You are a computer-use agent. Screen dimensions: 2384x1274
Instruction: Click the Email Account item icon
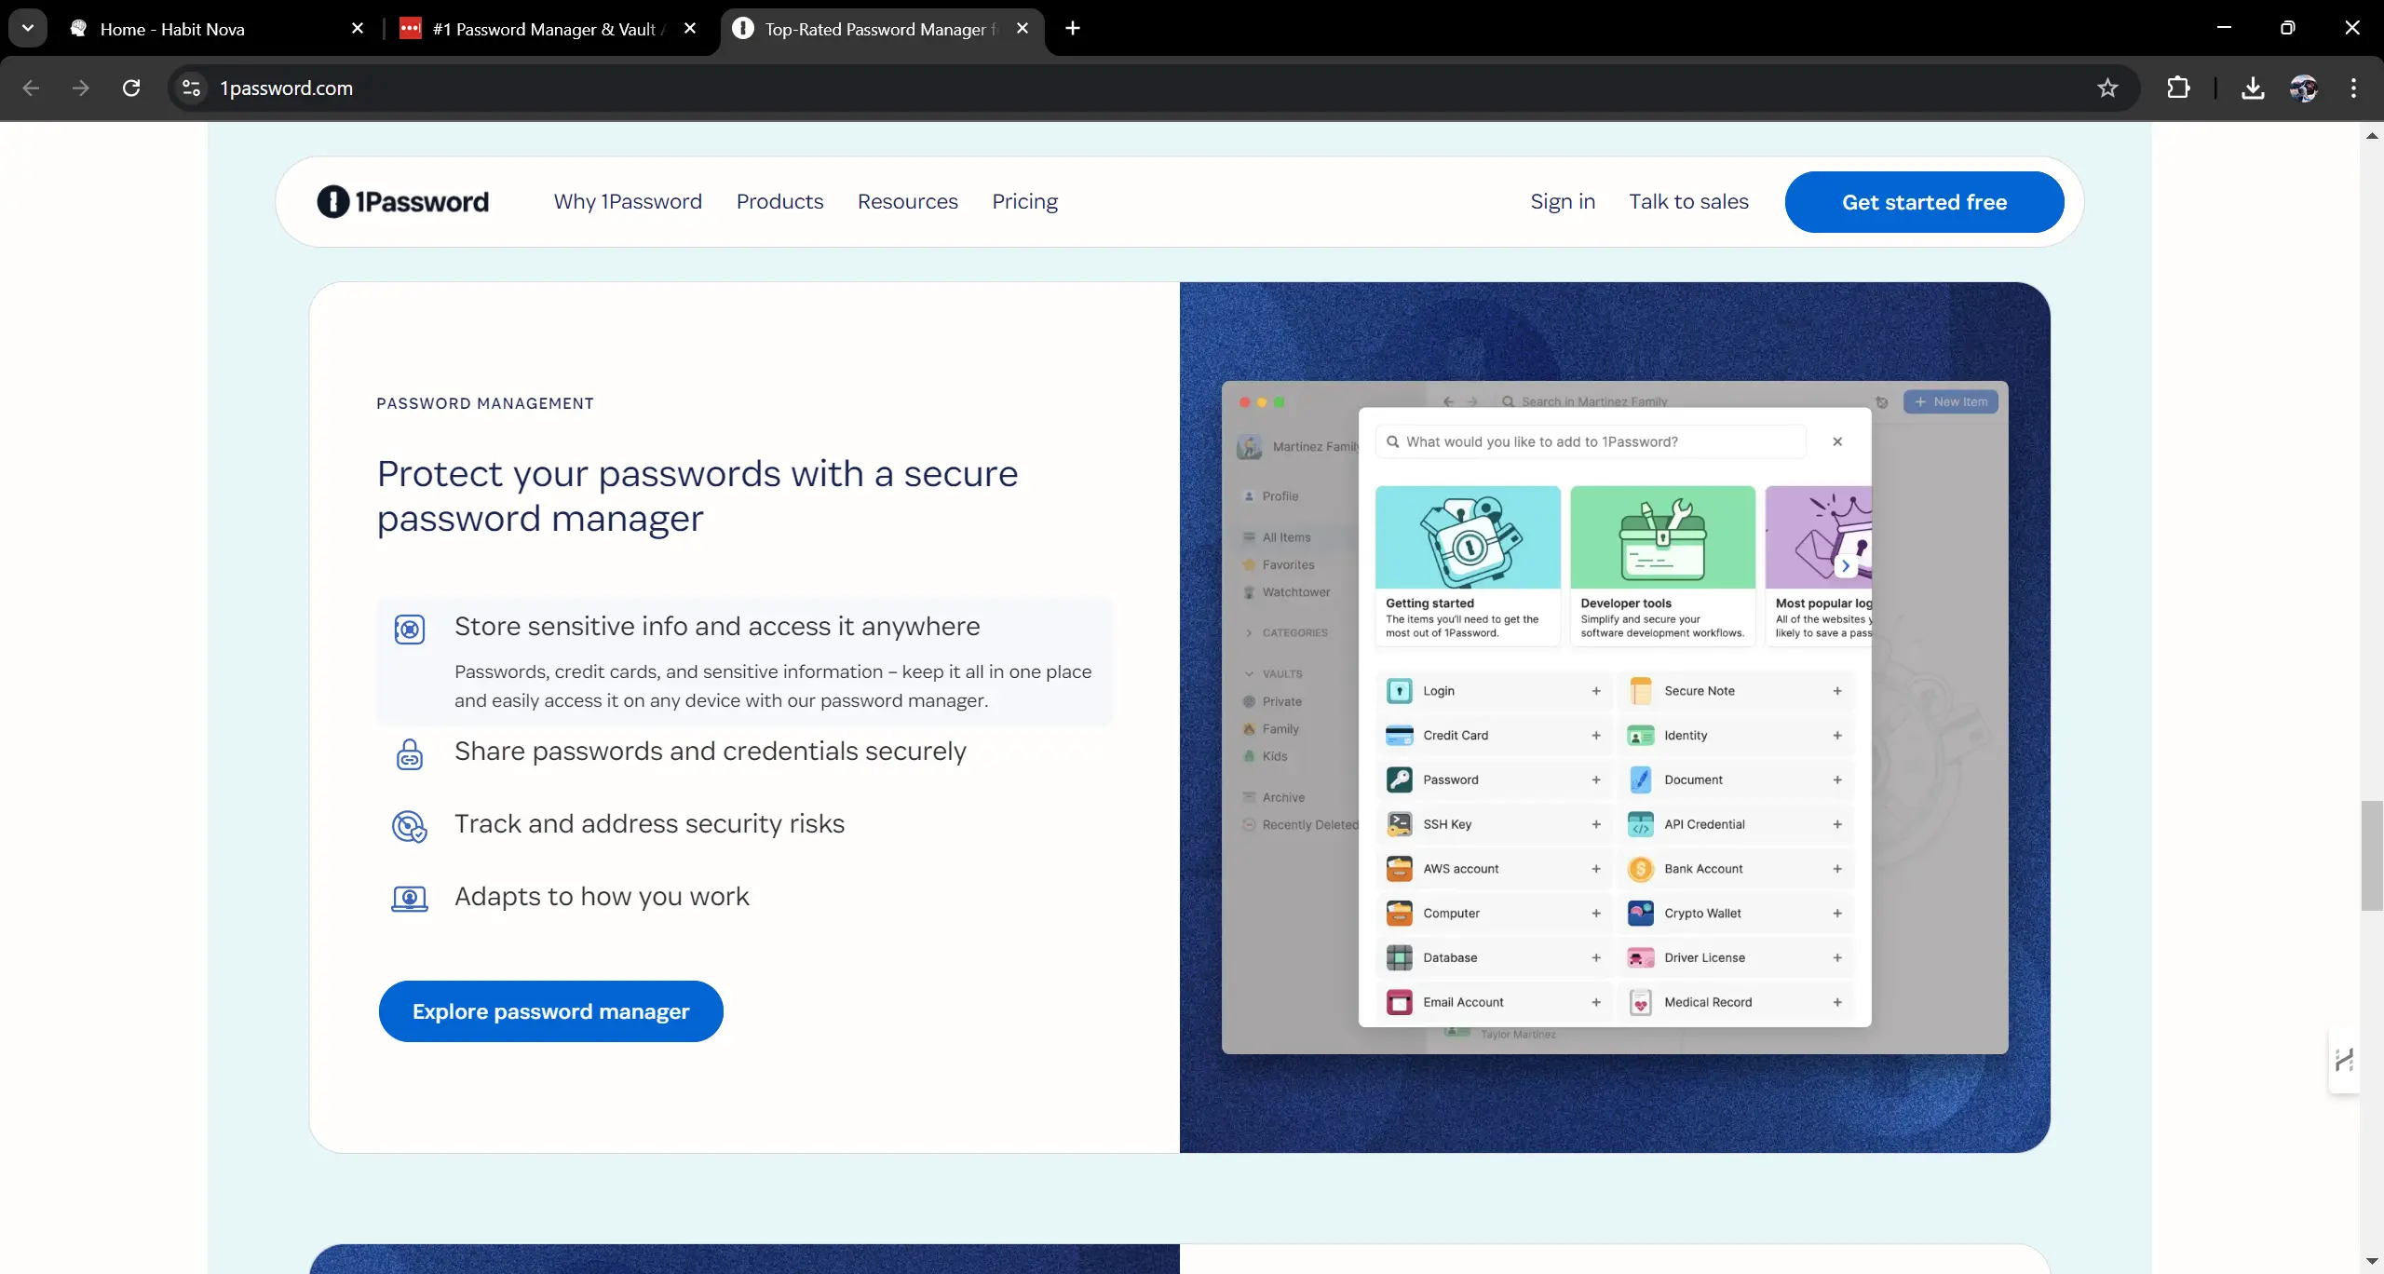tap(1399, 1002)
